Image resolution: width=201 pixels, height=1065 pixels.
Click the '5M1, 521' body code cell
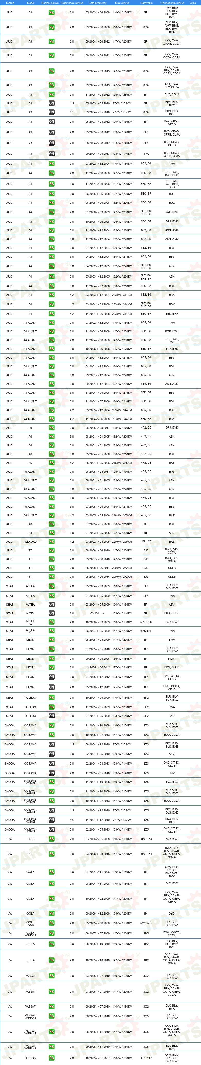[x=146, y=923]
